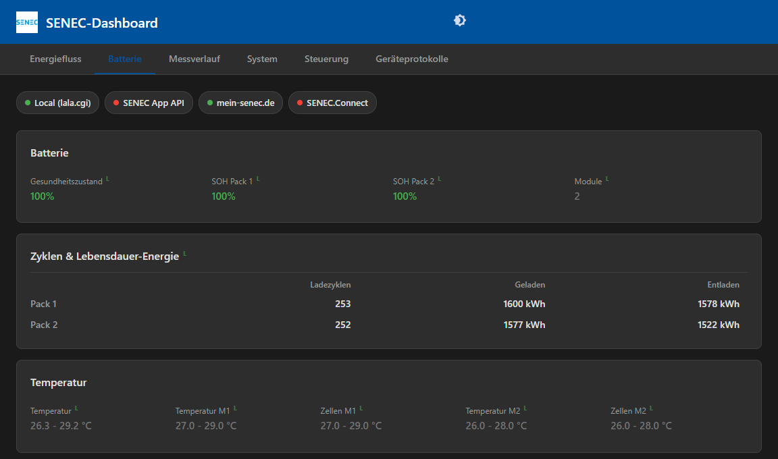Click the SENEC-Dashboard title
Screen dimensions: 778x459
(x=102, y=23)
